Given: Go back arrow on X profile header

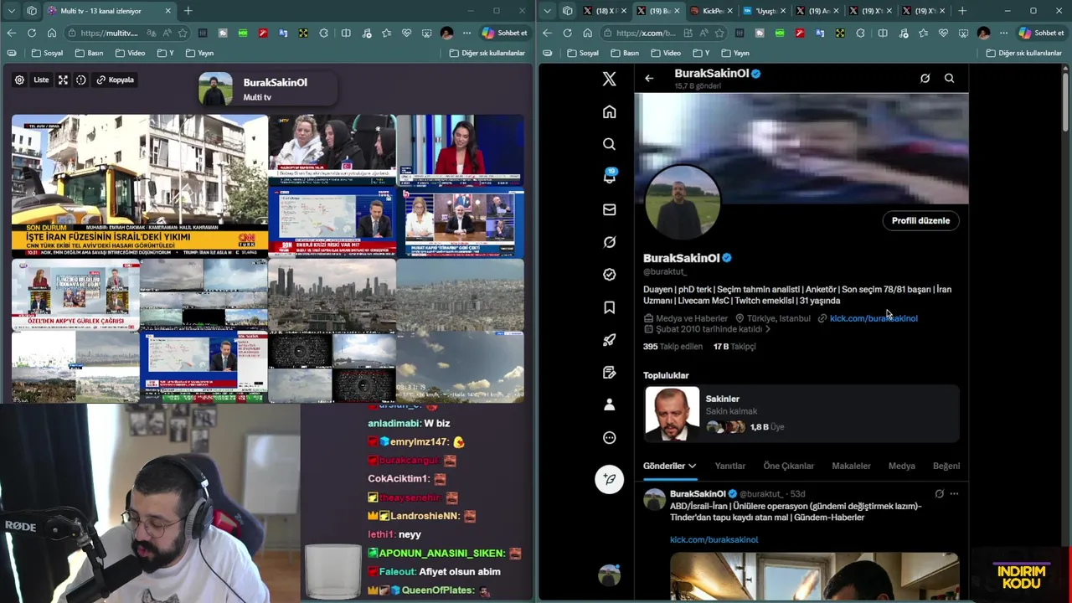Looking at the screenshot, I should (x=649, y=78).
